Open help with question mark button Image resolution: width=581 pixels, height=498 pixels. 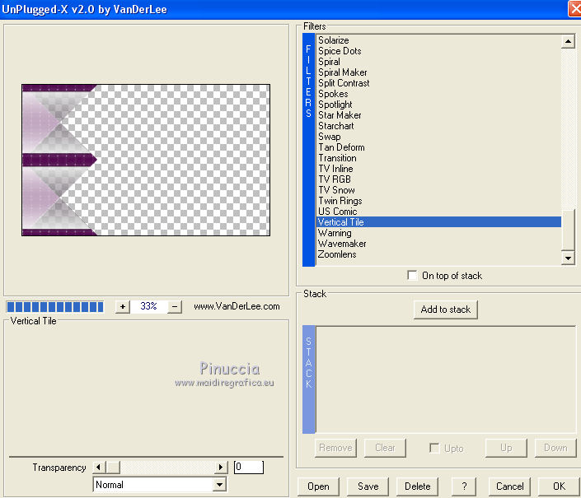pyautogui.click(x=464, y=486)
